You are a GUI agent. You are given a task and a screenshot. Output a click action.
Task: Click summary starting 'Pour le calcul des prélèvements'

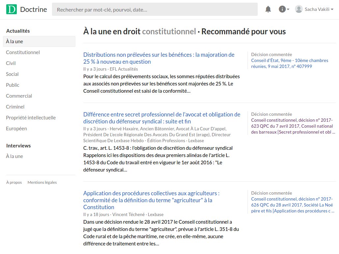(x=162, y=84)
